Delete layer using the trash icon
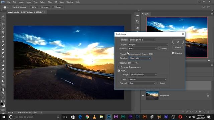The image size is (214, 120). 208,112
